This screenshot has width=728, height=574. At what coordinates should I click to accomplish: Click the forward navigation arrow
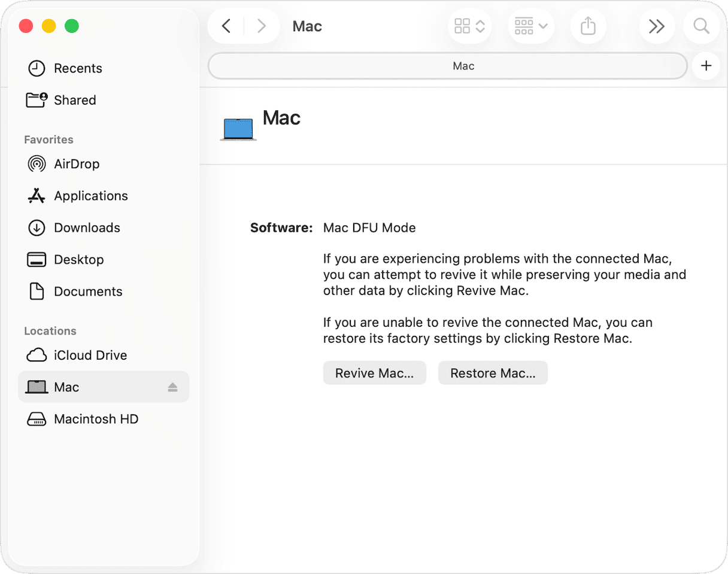click(261, 26)
